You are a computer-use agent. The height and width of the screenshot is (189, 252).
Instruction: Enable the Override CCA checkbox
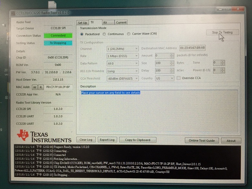178,78
